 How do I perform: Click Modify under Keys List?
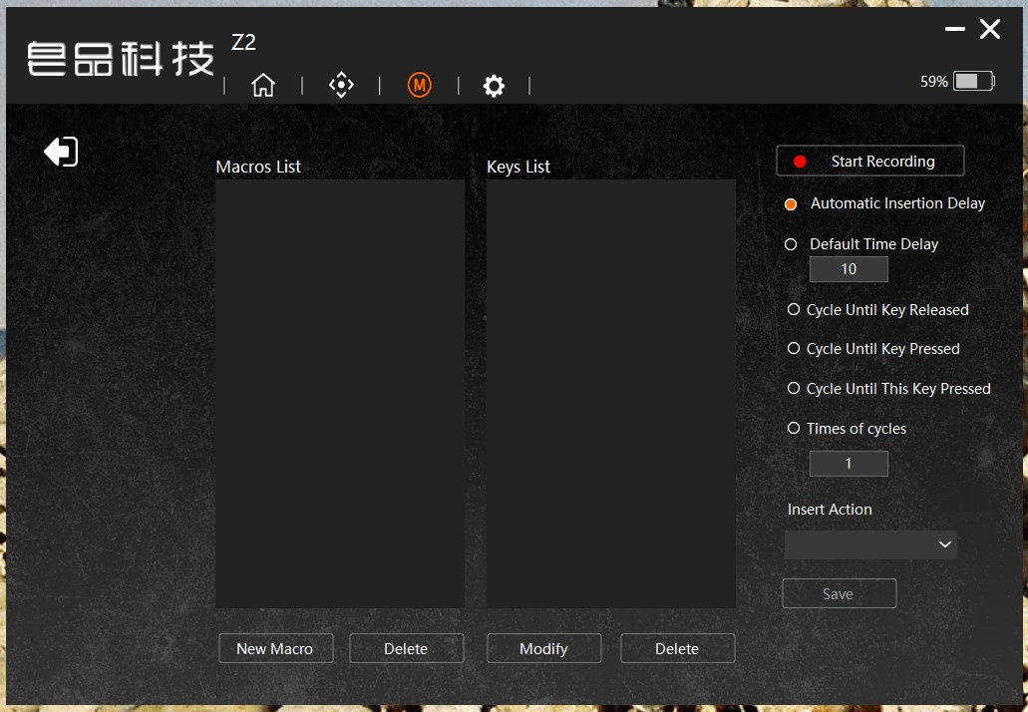tap(543, 648)
